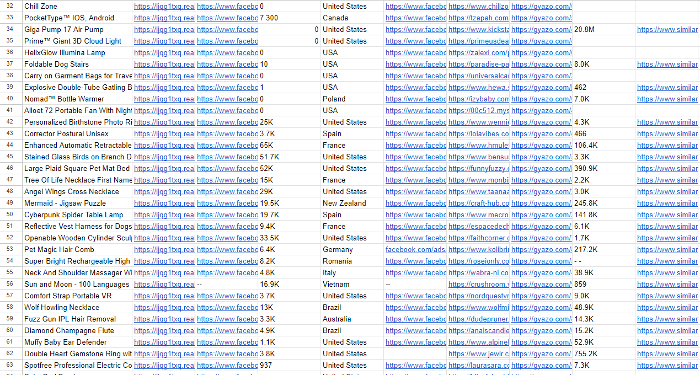Select the Nomad™ Bottle Warmer cell
This screenshot has height=375, width=700.
(77, 99)
